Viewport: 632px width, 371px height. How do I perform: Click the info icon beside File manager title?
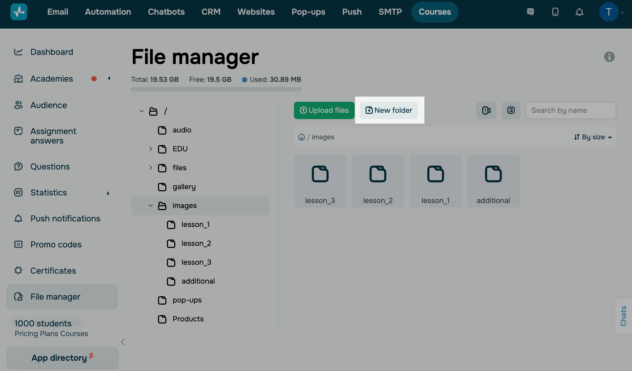tap(609, 57)
